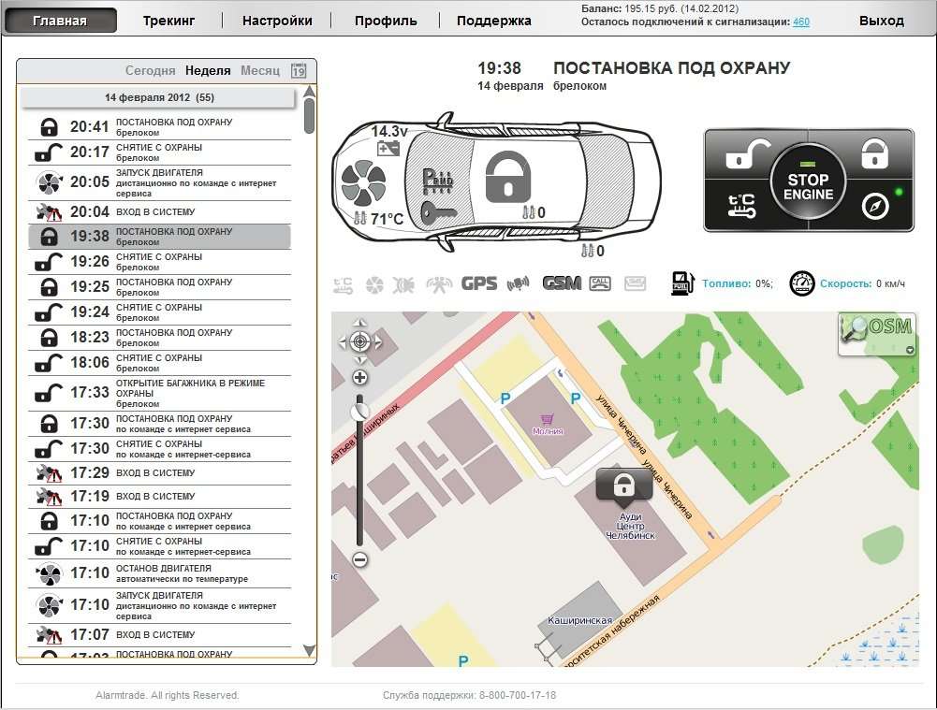Click the map pan direction control

(360, 342)
